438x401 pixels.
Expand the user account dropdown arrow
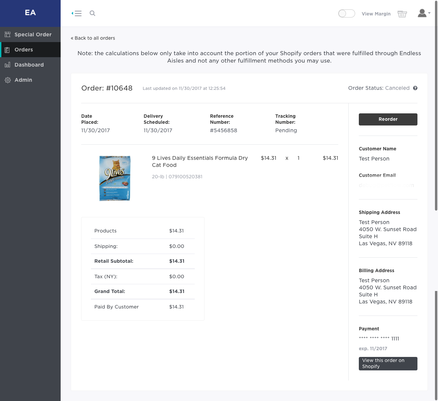coord(429,13)
